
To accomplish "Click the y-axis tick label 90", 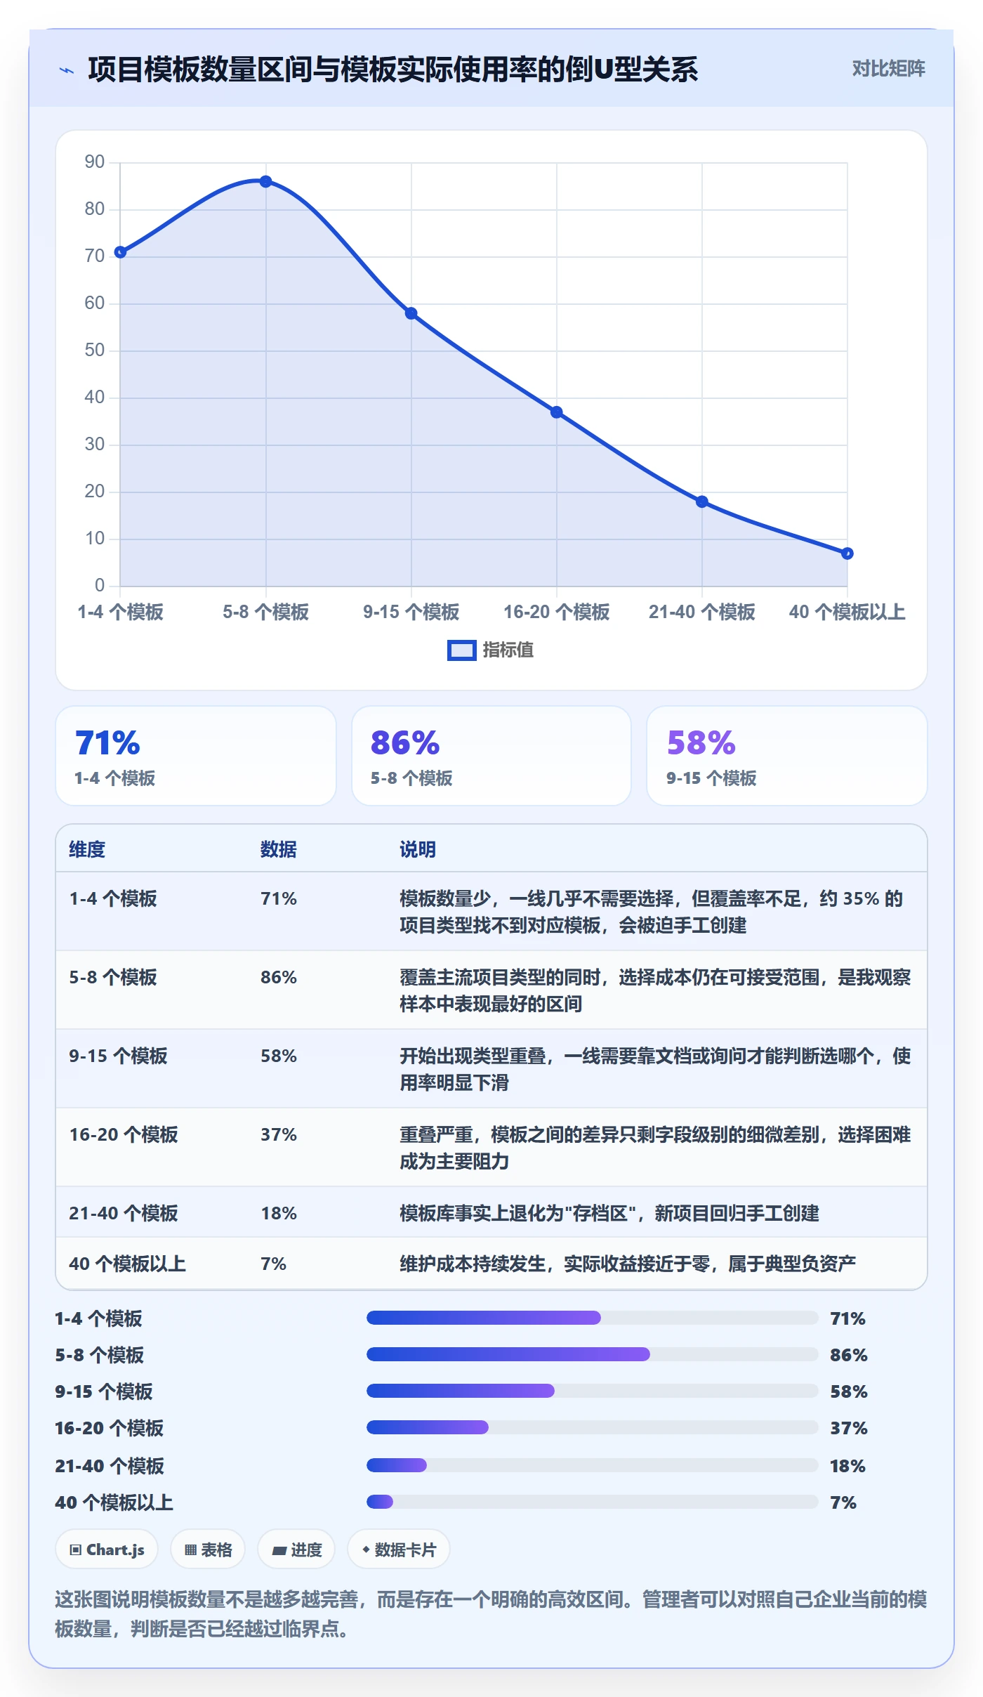I will point(94,162).
